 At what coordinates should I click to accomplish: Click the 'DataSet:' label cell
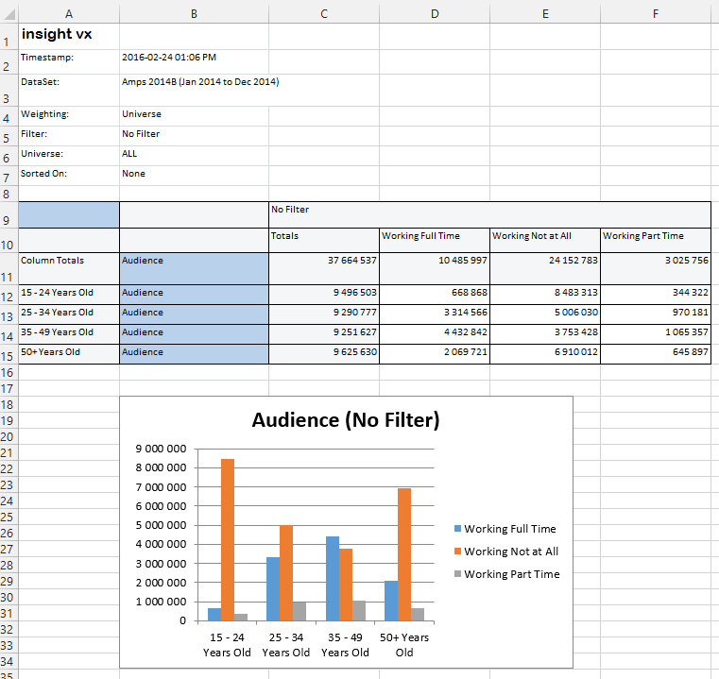pos(69,91)
